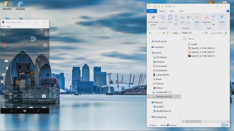234x131 pixels.
Task: Click the horizontal scrollbar thumb in file list
Action: point(193,122)
